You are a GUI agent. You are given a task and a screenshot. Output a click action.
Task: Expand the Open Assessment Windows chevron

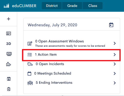tap(115, 43)
